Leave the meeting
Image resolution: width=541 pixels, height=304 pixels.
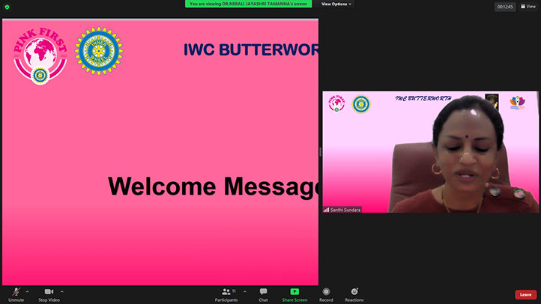pos(525,294)
